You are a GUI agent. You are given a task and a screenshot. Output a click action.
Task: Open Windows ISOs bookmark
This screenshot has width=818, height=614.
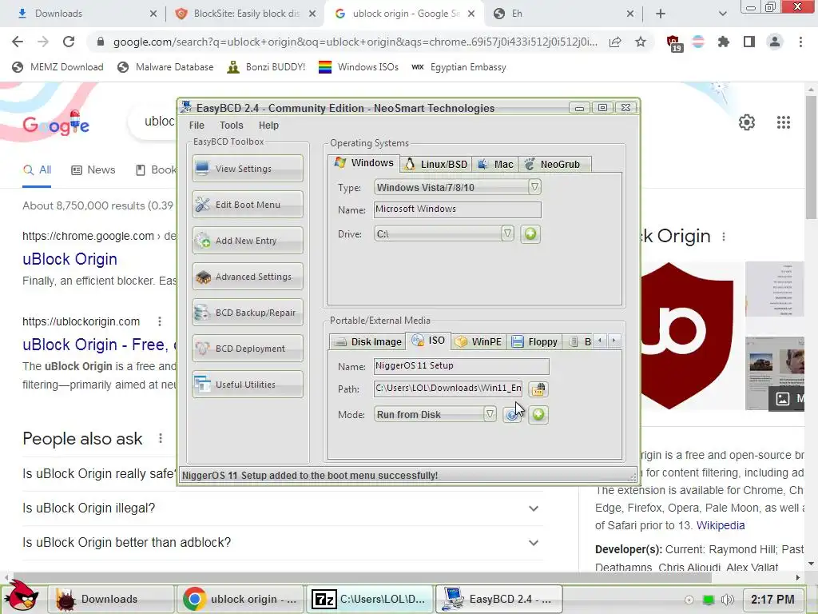pos(359,67)
